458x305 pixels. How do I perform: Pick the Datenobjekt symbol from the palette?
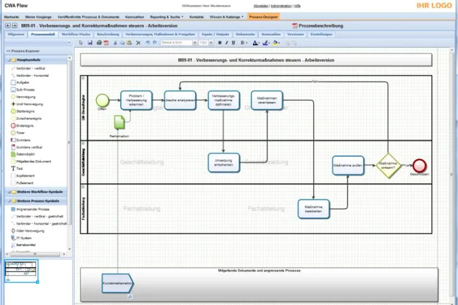pos(23,154)
